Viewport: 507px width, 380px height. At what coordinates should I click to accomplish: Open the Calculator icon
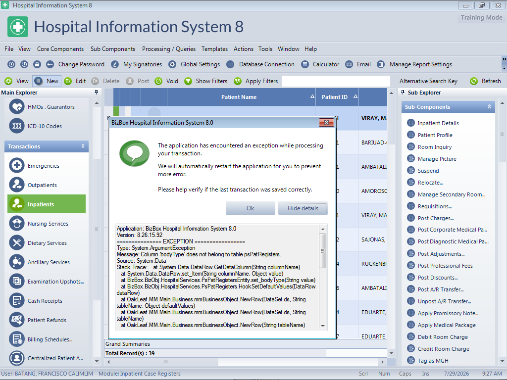[x=305, y=64]
